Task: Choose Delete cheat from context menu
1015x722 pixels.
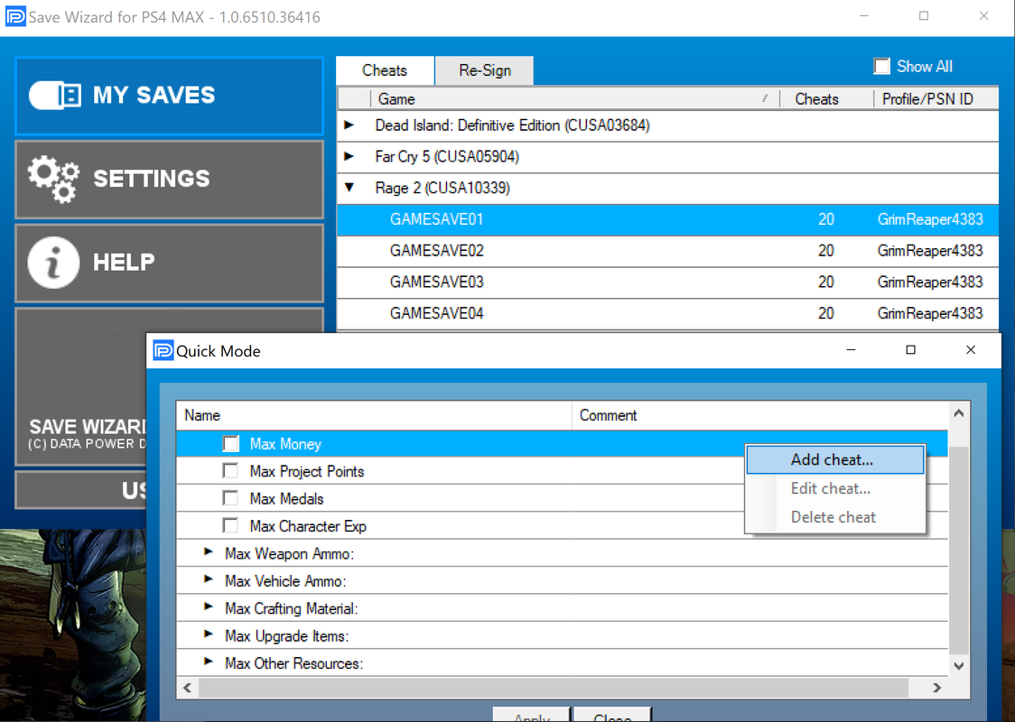Action: (x=835, y=517)
